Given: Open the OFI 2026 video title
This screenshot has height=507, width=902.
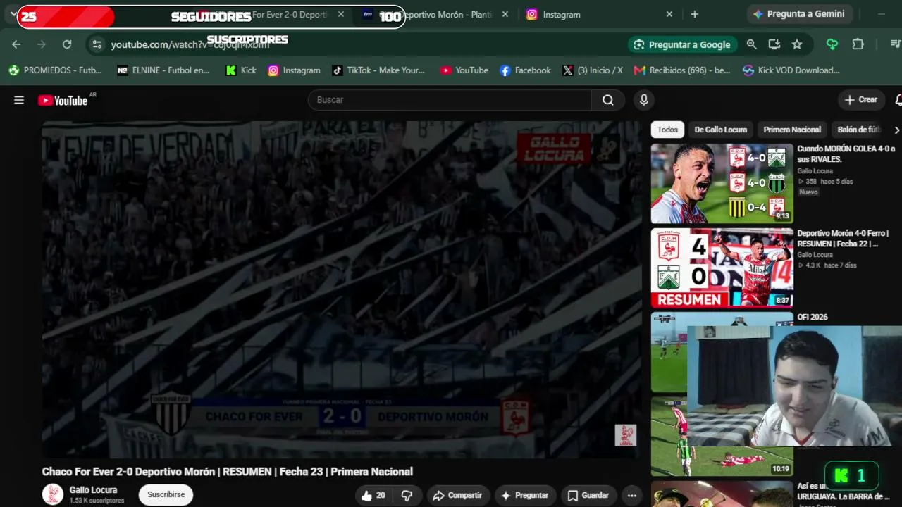Looking at the screenshot, I should [x=813, y=317].
